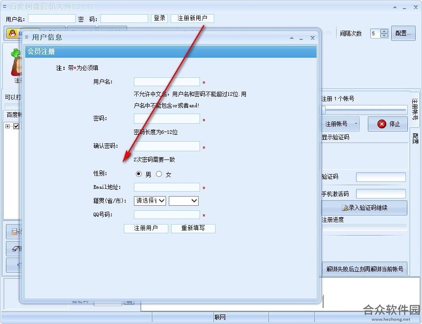Switch to the 注册帐号 vertical tab

[x=415, y=109]
